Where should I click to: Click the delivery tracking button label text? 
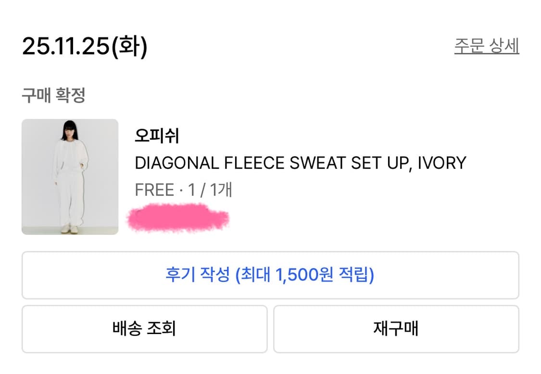[x=144, y=328]
